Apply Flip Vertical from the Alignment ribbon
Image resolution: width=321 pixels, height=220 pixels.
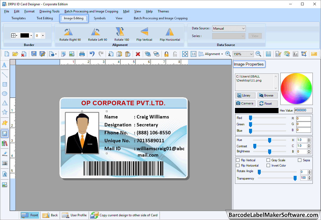coord(144,35)
